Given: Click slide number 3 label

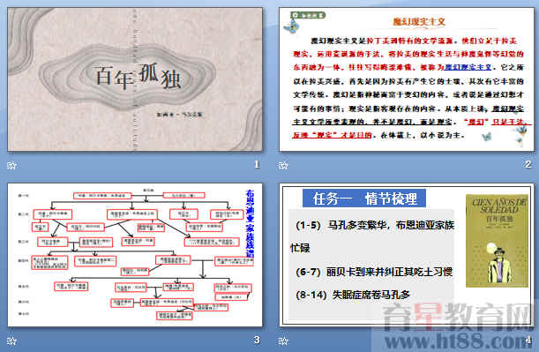Looking at the screenshot, I should [x=257, y=340].
